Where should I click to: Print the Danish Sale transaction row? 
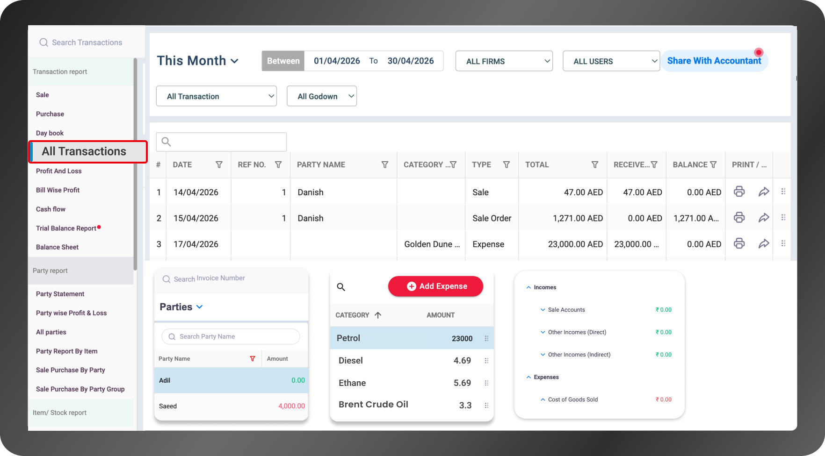tap(739, 192)
